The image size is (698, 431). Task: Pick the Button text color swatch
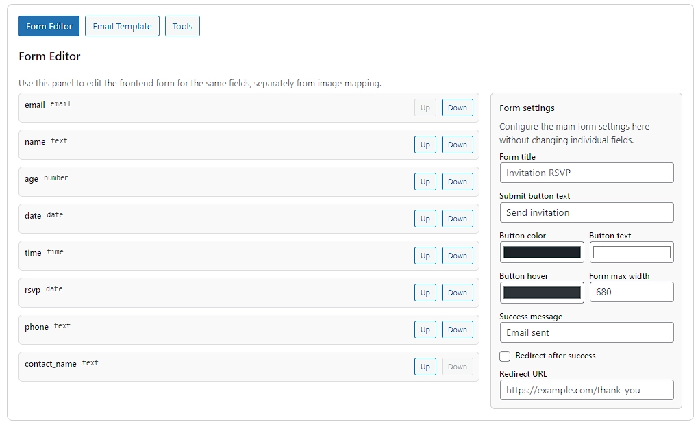(631, 252)
